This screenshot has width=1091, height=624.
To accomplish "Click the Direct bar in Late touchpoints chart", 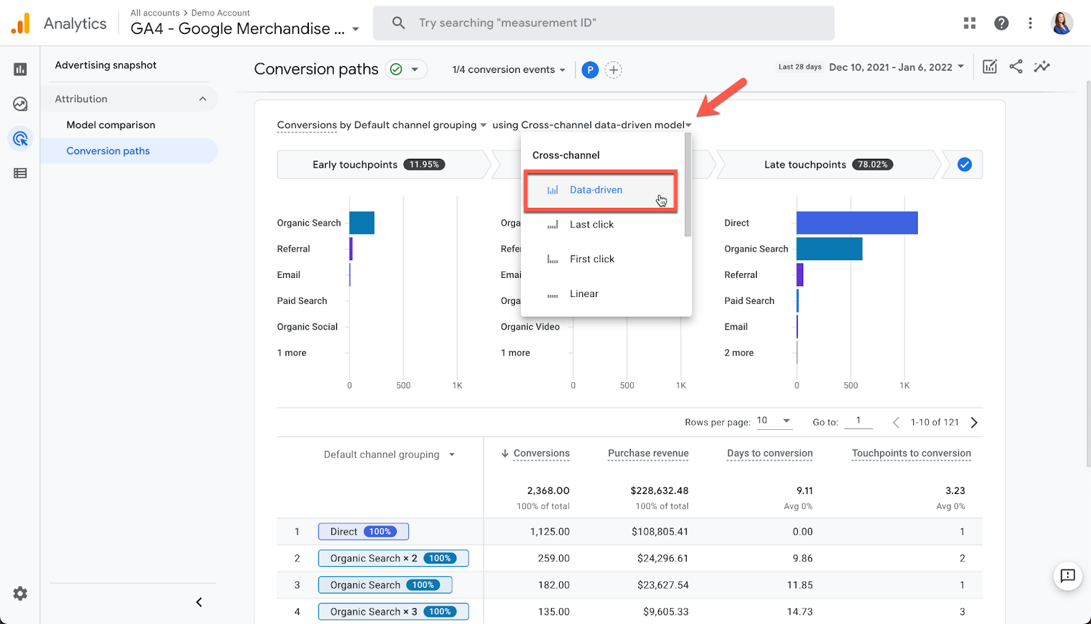I will [856, 223].
